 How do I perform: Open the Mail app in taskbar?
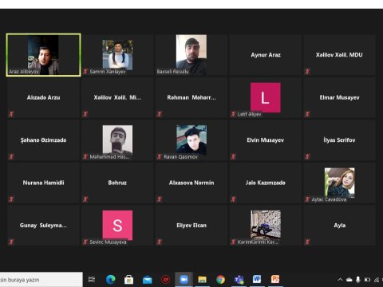tap(147, 280)
